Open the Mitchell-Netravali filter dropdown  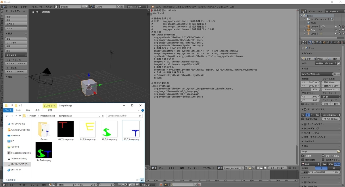pyautogui.click(x=331, y=115)
